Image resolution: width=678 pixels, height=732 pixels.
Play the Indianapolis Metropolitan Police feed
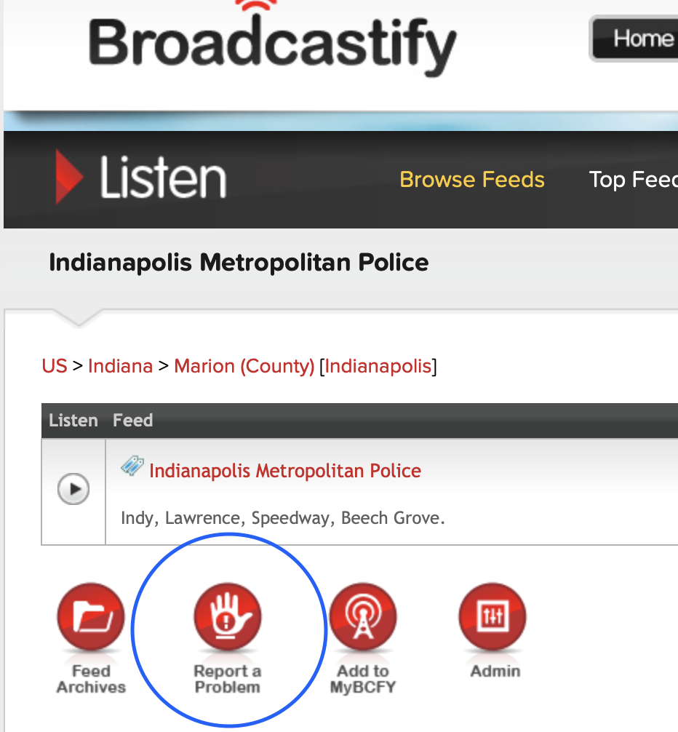coord(73,490)
